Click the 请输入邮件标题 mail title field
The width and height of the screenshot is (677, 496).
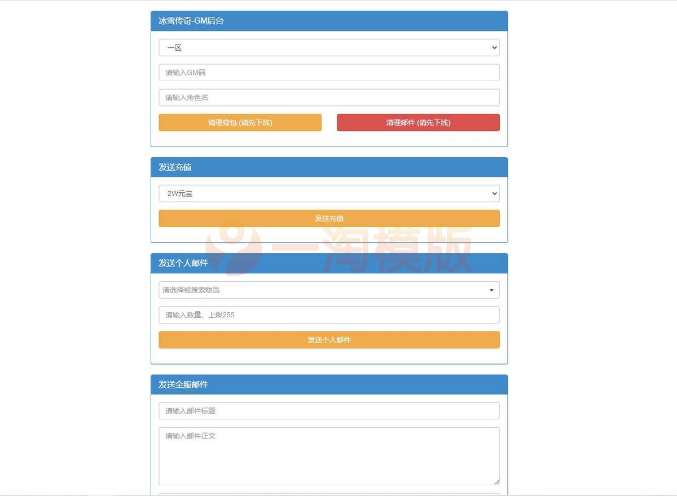pos(329,410)
